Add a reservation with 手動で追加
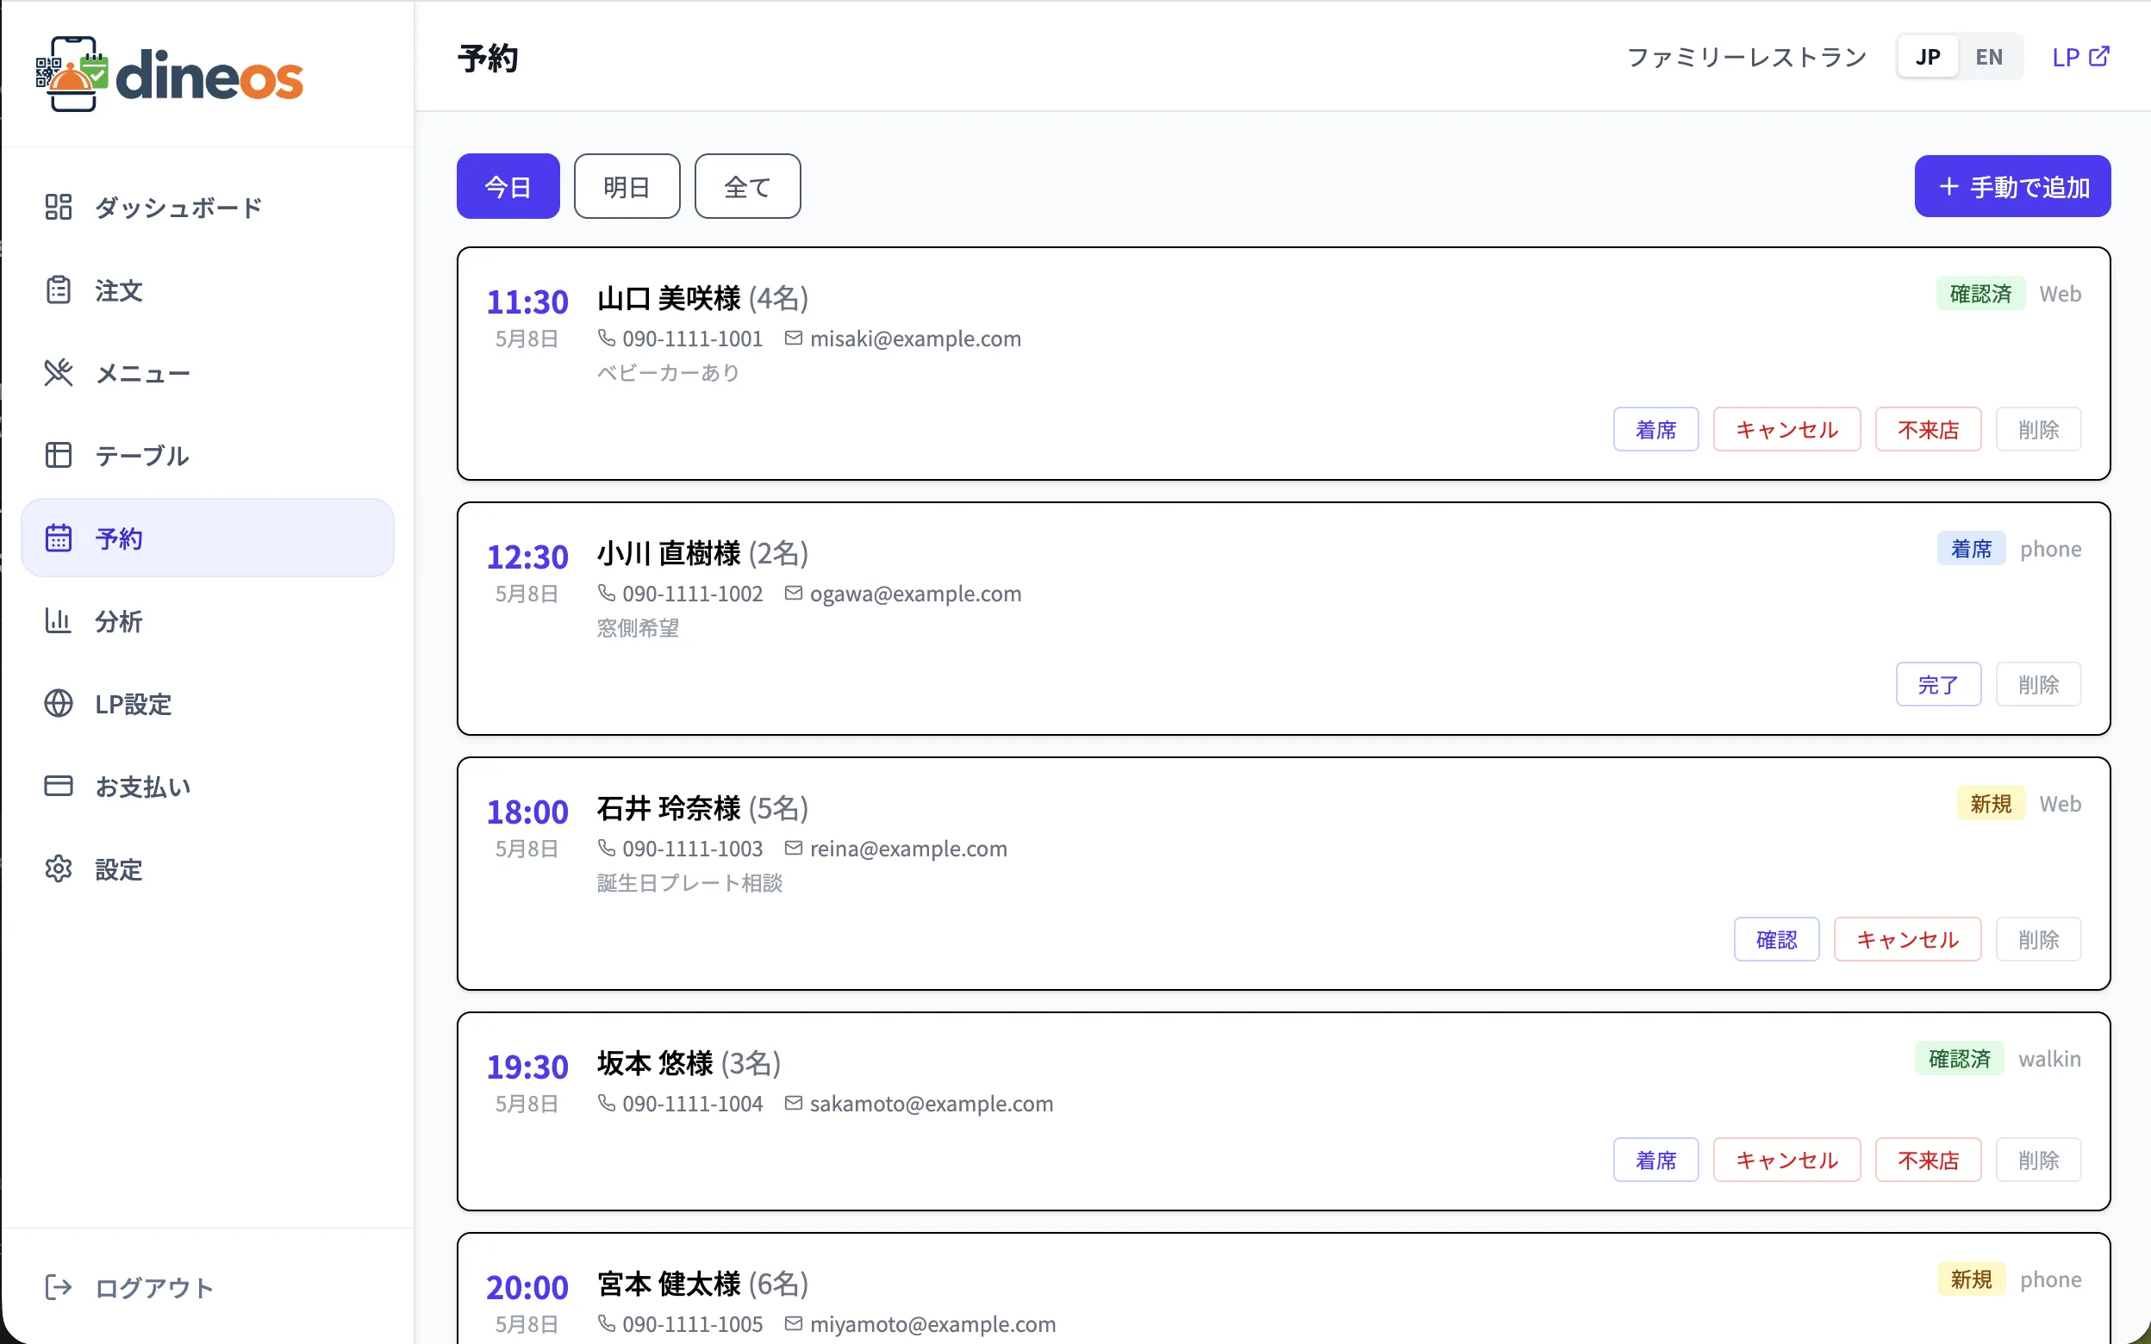This screenshot has height=1344, width=2151. click(x=2012, y=187)
